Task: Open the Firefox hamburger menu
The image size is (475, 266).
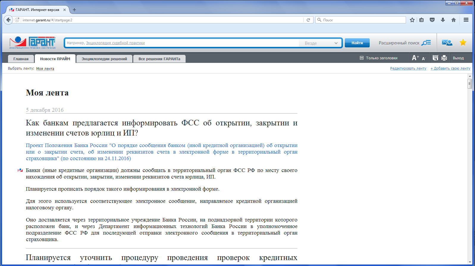Action: (x=466, y=20)
